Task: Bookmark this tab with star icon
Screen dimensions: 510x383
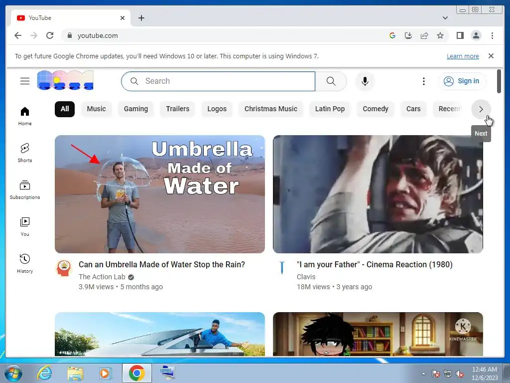Action: point(440,35)
